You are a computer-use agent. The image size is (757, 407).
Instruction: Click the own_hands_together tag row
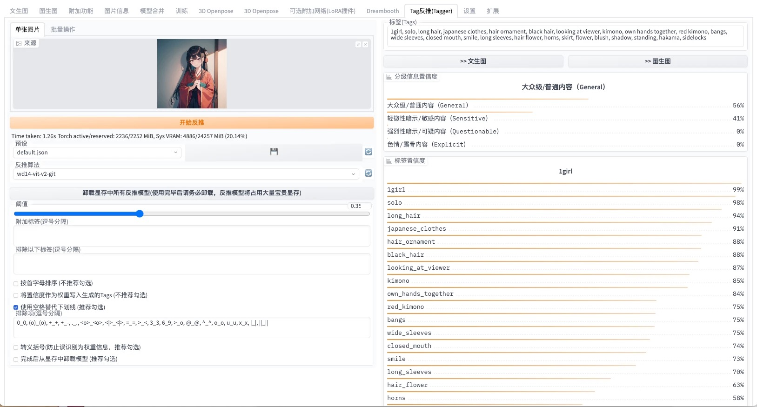click(565, 294)
